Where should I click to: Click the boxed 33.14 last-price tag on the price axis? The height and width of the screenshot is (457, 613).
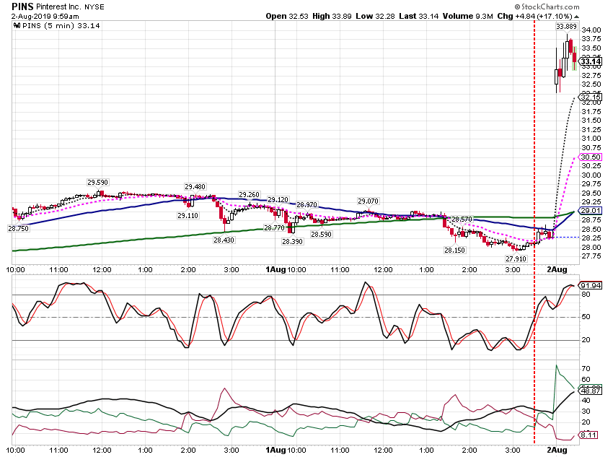[x=590, y=61]
